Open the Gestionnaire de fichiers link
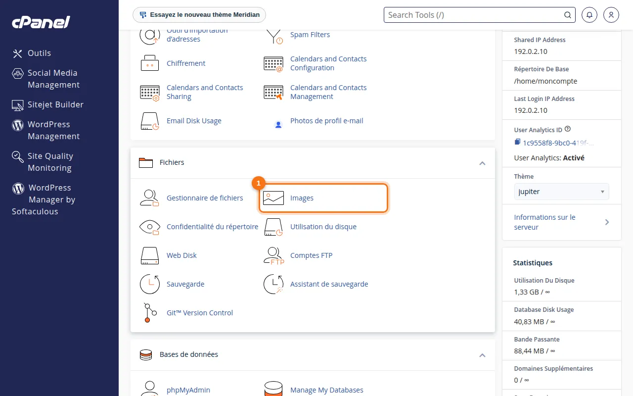 [205, 198]
